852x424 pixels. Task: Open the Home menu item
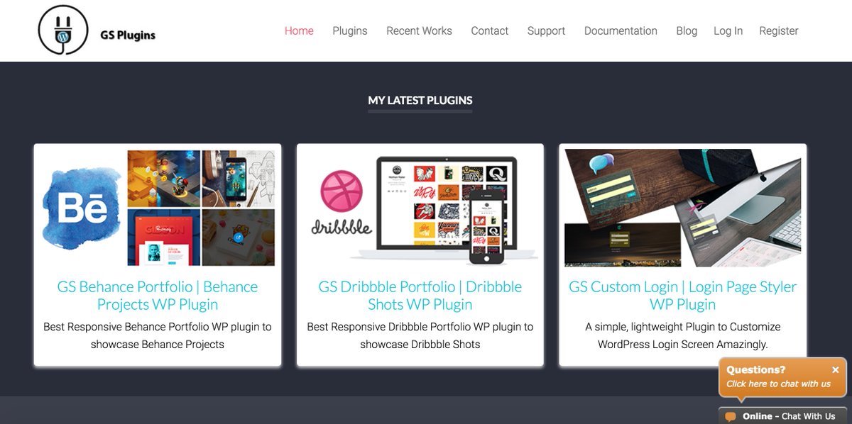(x=299, y=31)
